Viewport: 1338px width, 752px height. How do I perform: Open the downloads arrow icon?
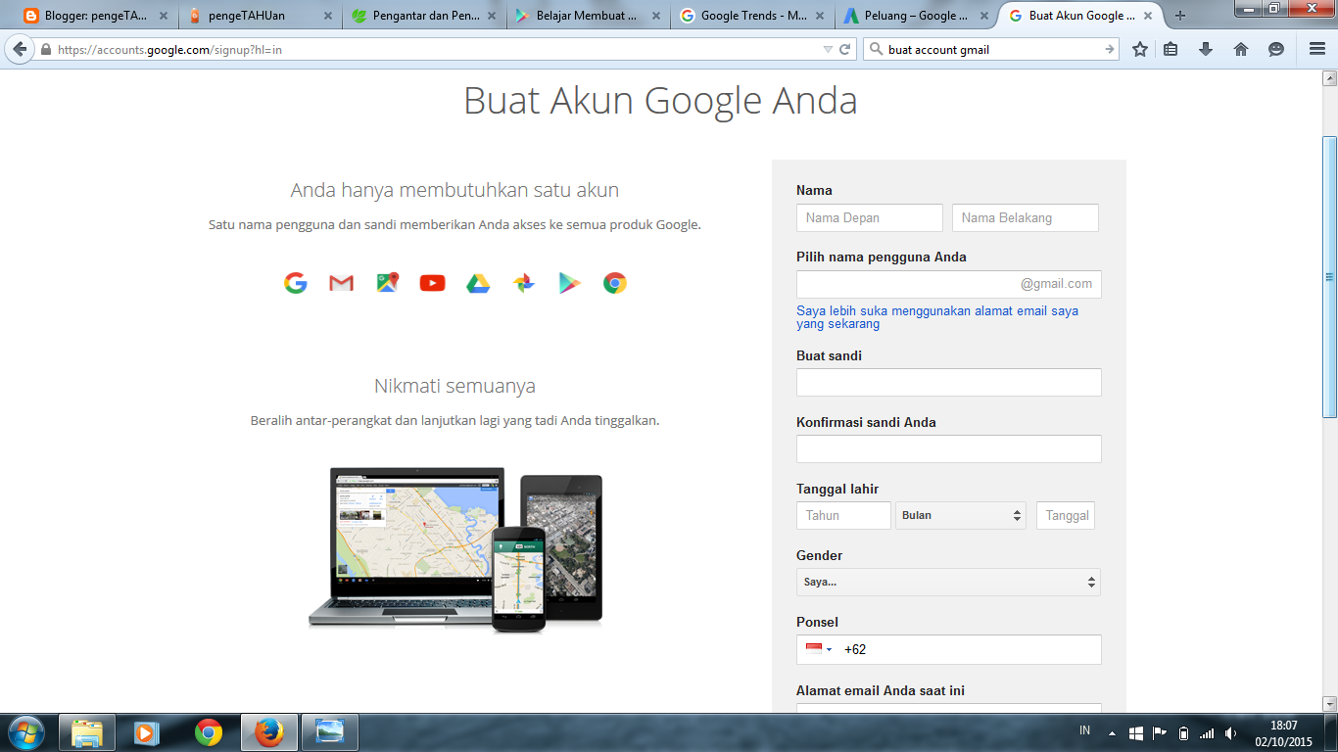(x=1206, y=49)
